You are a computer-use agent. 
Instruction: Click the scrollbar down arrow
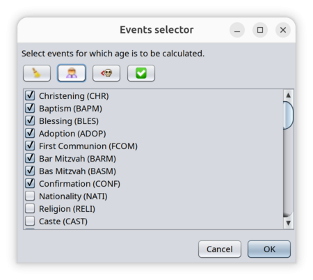pos(288,223)
